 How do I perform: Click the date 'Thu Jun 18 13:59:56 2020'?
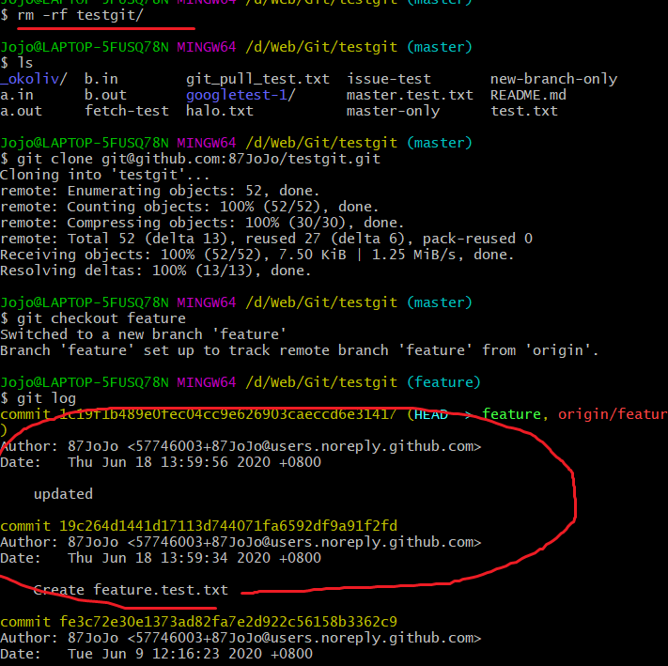(169, 462)
